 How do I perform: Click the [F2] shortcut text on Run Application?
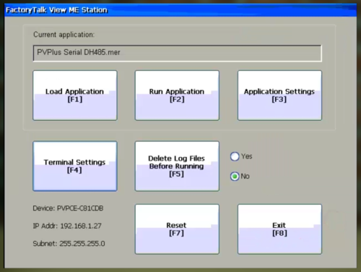(177, 99)
